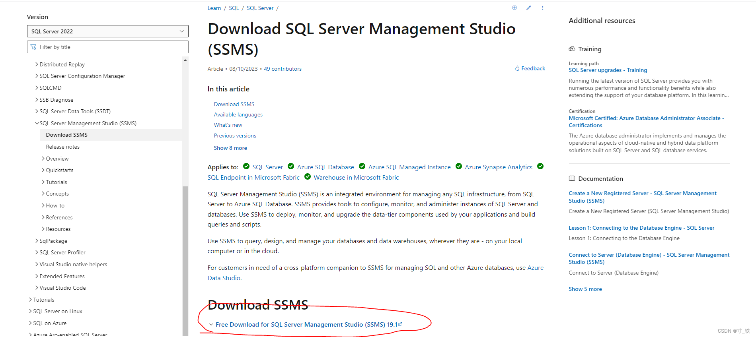
Task: Open SQL Endpoint in Microsoft Fabric link
Action: (x=253, y=177)
